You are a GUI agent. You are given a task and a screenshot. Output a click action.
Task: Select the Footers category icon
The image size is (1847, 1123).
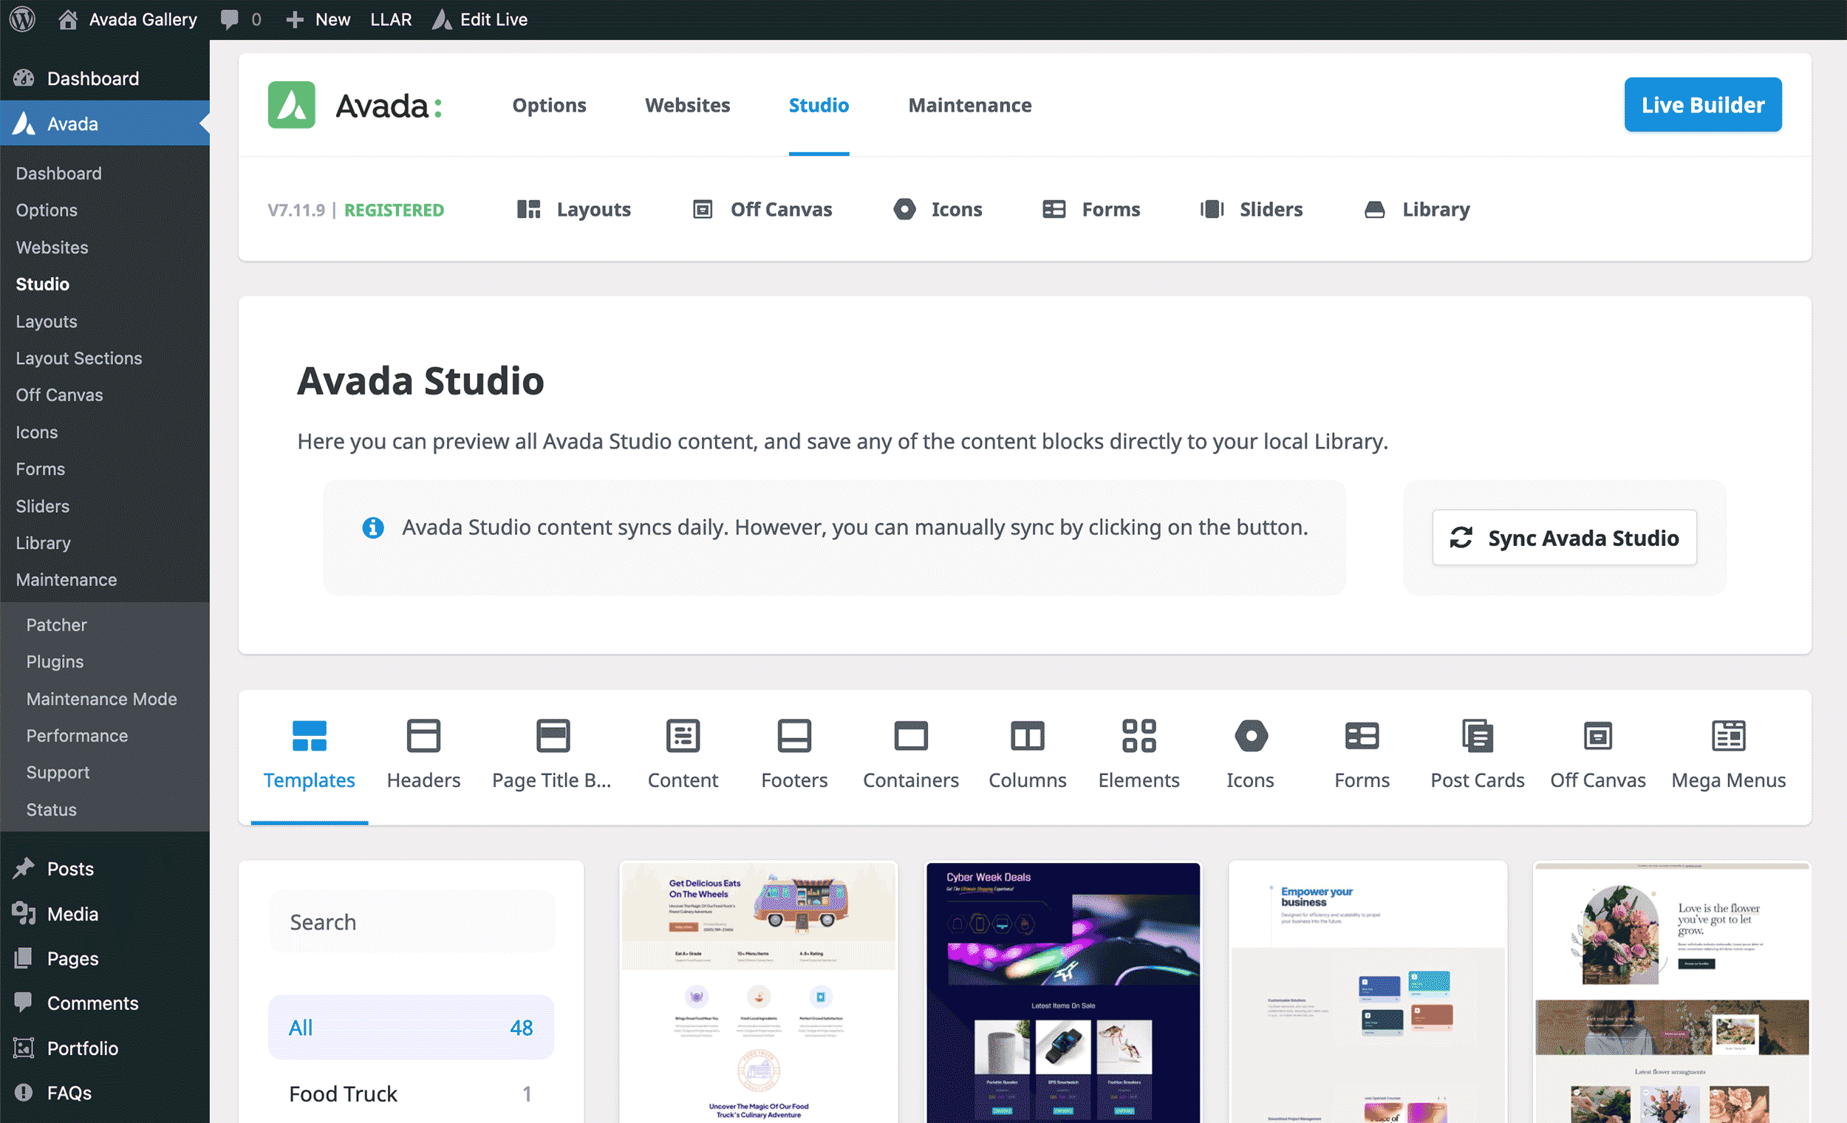point(793,734)
